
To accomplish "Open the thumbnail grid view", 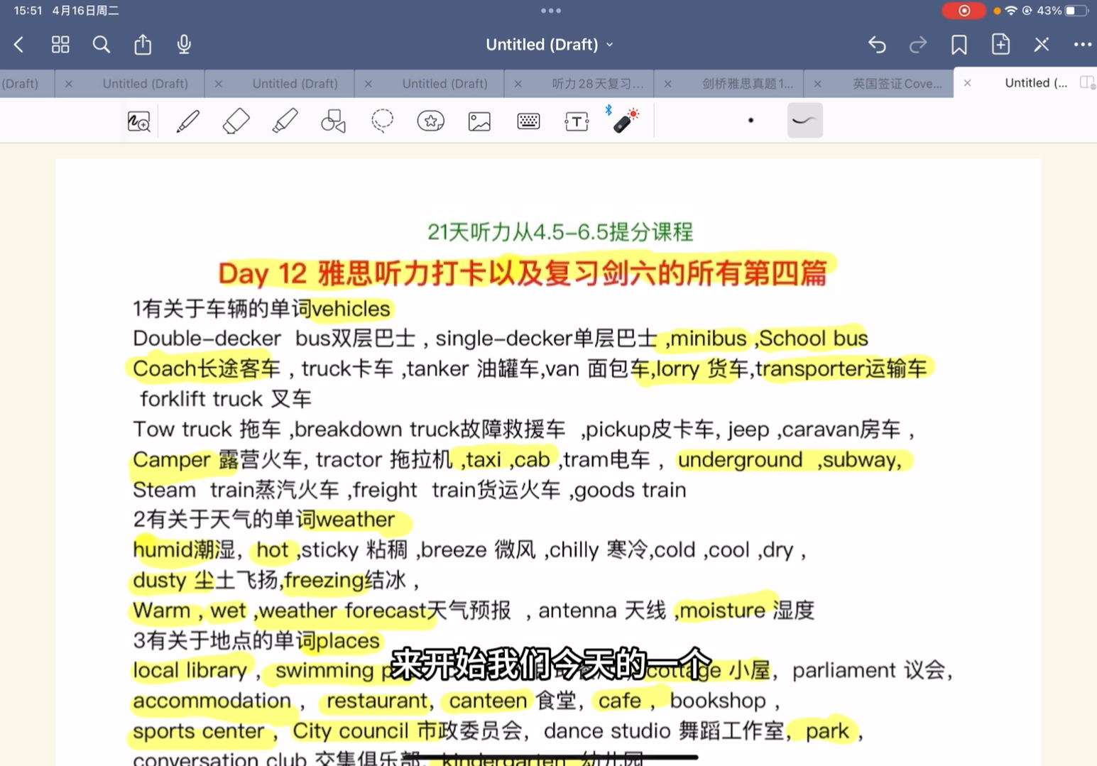I will (60, 45).
